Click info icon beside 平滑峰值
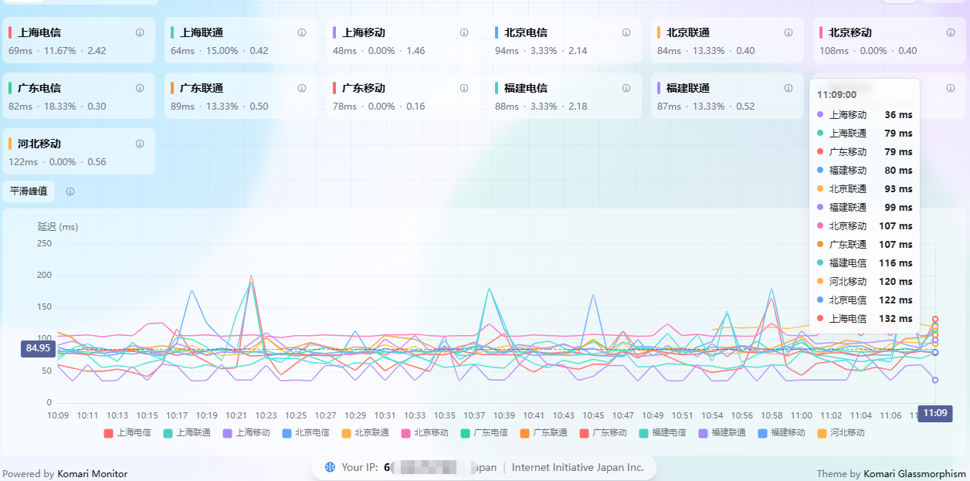This screenshot has height=481, width=970. pos(70,191)
